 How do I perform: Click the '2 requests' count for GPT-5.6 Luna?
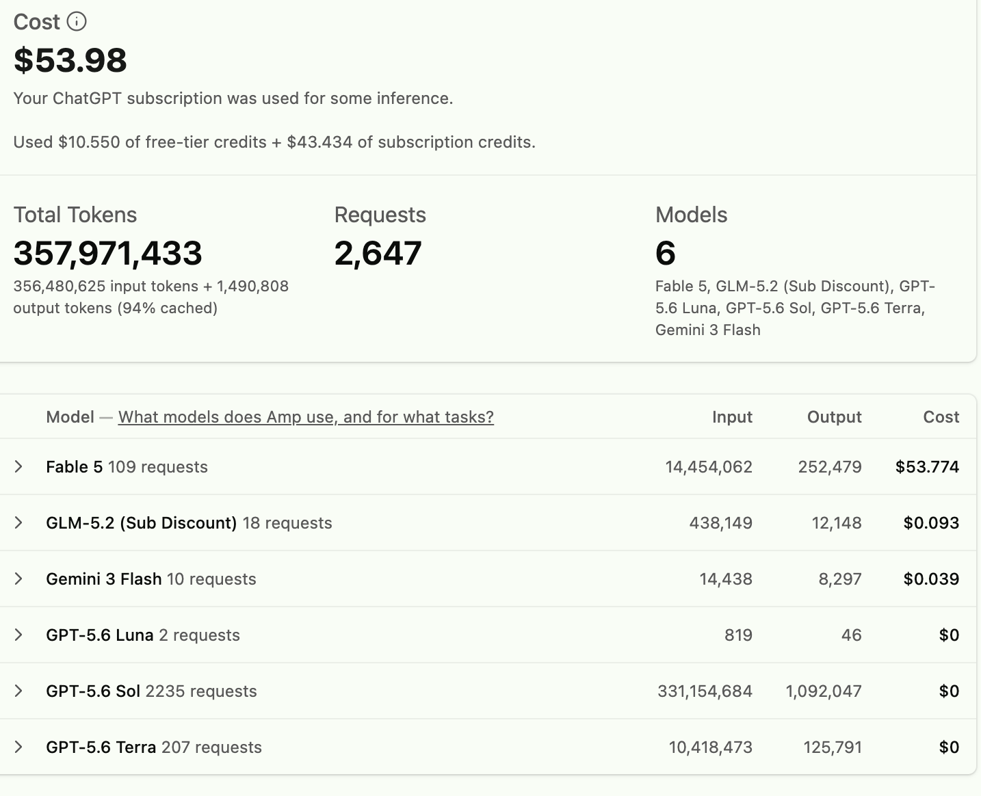(x=199, y=635)
